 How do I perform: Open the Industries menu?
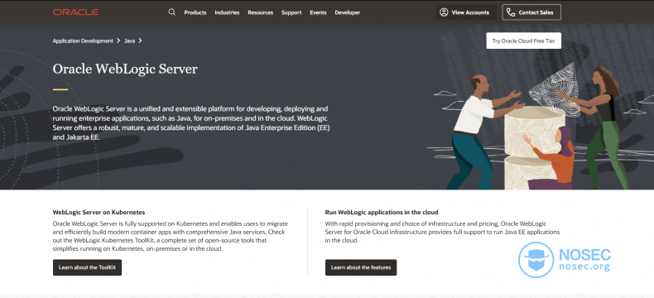click(227, 12)
